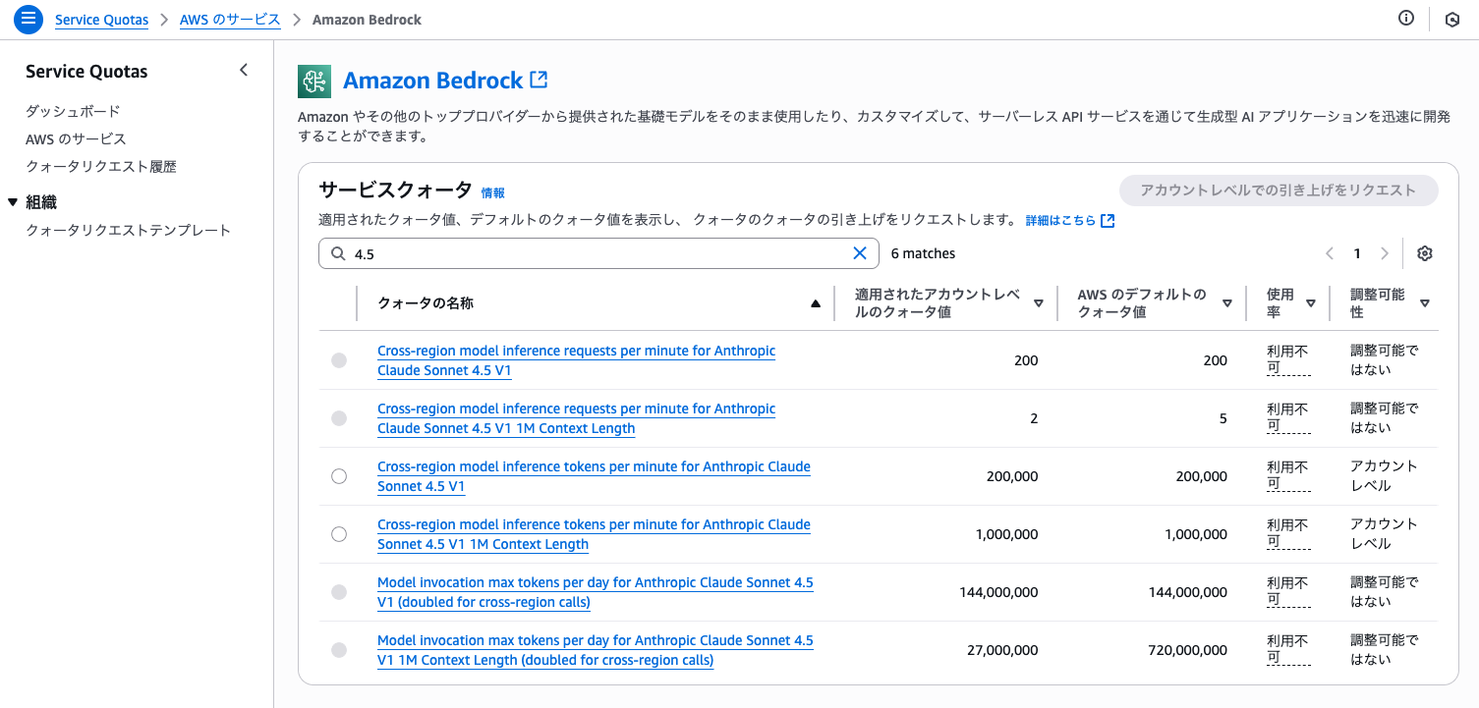Image resolution: width=1479 pixels, height=708 pixels.
Task: Click inside the quota search input field
Action: (590, 252)
